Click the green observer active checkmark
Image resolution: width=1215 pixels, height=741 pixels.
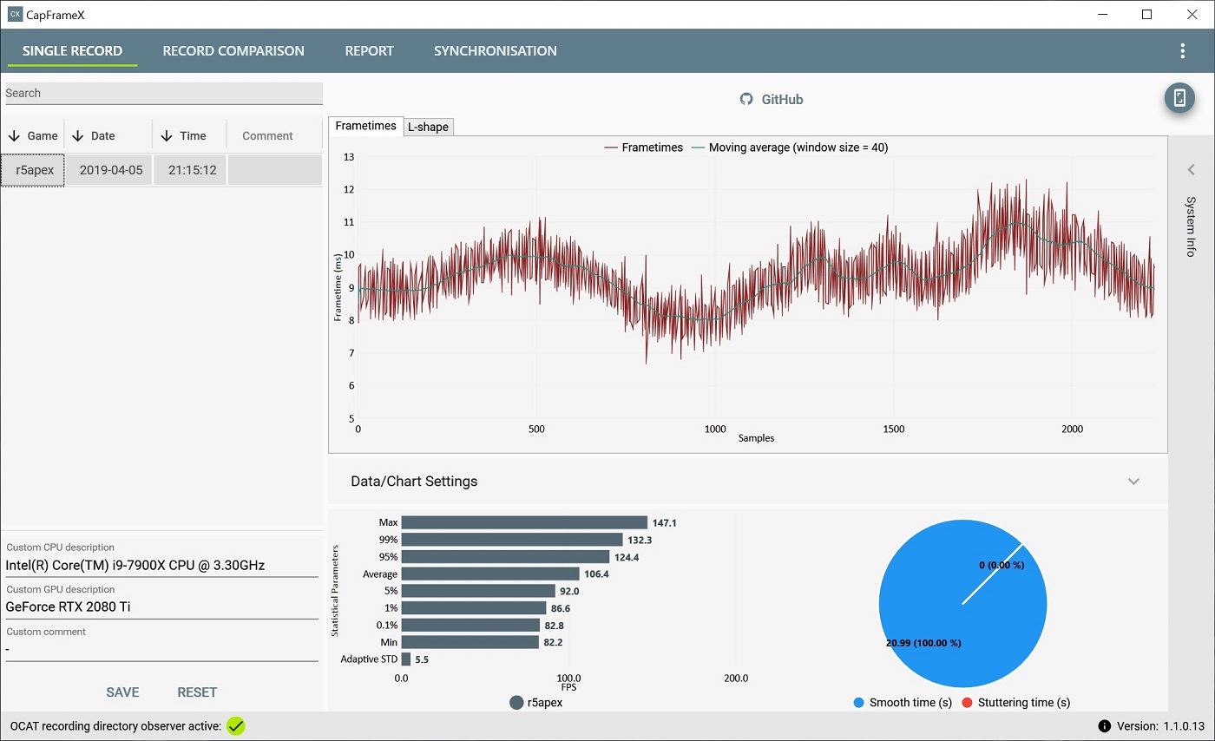coord(235,726)
